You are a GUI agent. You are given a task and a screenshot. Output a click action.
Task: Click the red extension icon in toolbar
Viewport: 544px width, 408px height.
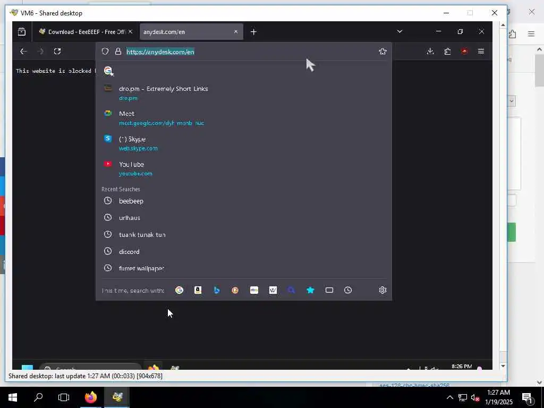[464, 52]
